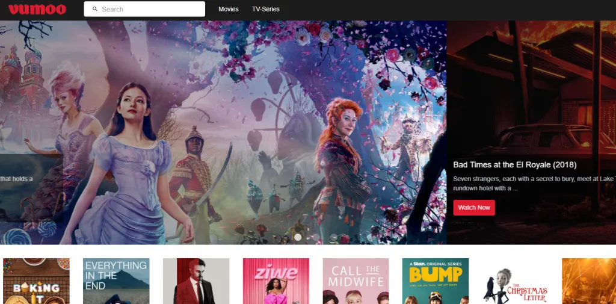Screen dimensions: 616x304
Task: Click the Vumoo logo
Action: tap(37, 9)
